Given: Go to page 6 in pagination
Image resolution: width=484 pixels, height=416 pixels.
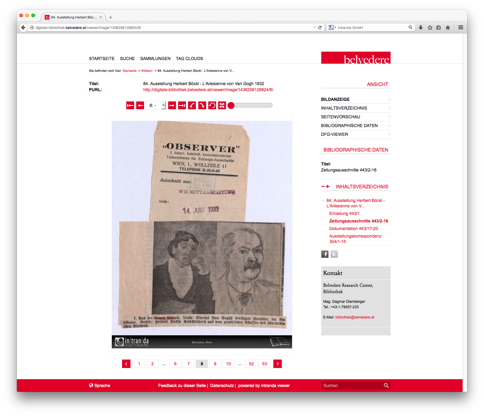Looking at the screenshot, I should pyautogui.click(x=175, y=364).
